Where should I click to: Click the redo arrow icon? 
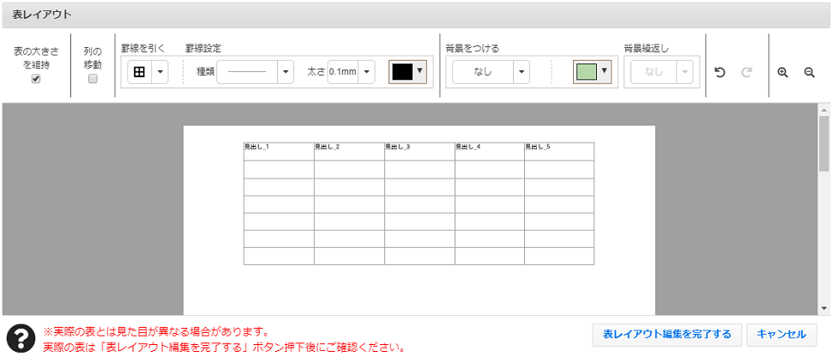(x=746, y=73)
